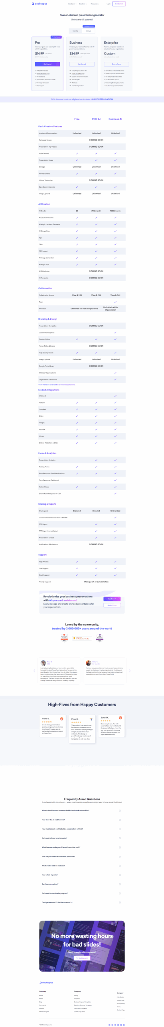
Task: Click the Login link in header
Action: coord(108,4)
